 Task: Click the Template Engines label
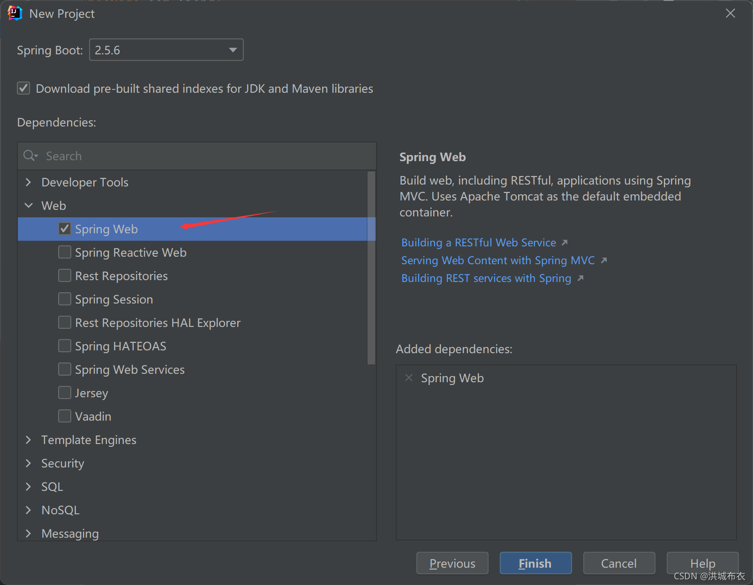tap(89, 440)
